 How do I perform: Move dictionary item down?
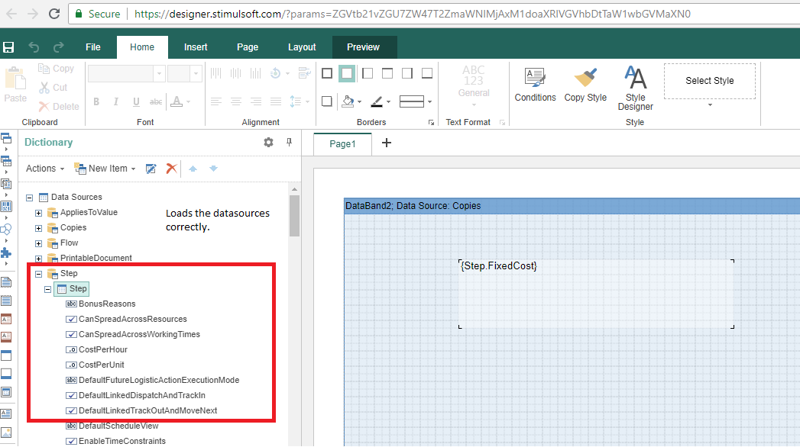coord(213,169)
